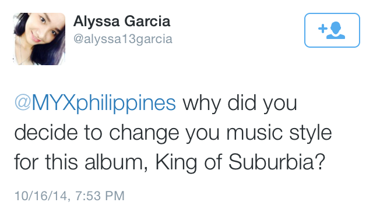The width and height of the screenshot is (373, 220).
Task: Click the tweet line starting decide to change
Action: pos(173,133)
